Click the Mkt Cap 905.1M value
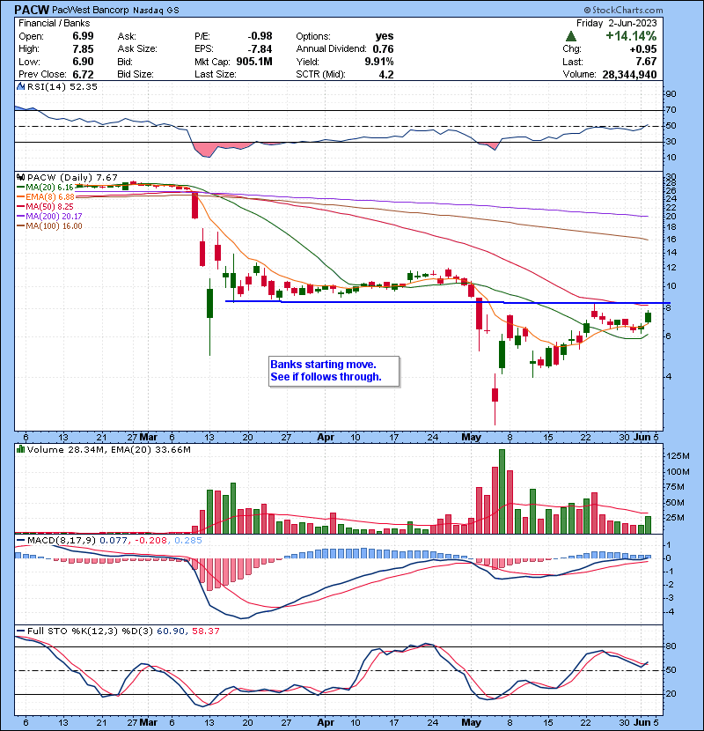Screen dimensions: 704x731 [x=254, y=62]
